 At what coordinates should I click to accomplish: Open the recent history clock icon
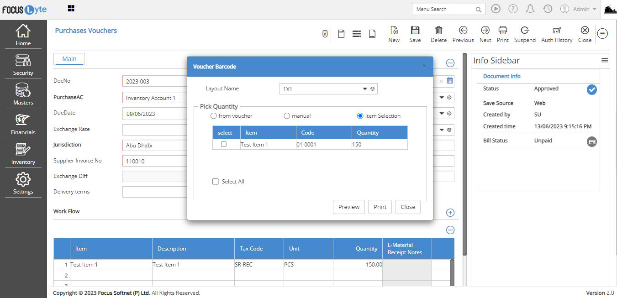click(548, 9)
